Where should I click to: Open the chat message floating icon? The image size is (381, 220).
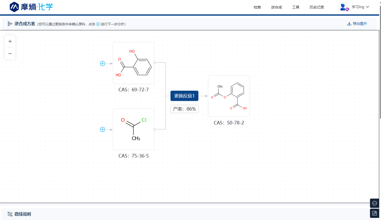374,203
